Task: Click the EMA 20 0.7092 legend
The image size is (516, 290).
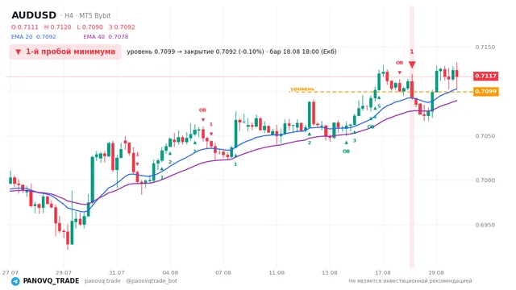Action: point(34,37)
